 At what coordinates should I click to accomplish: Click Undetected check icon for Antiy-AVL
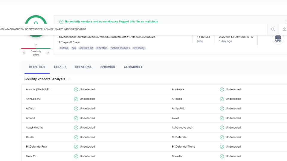pyautogui.click(x=222, y=109)
